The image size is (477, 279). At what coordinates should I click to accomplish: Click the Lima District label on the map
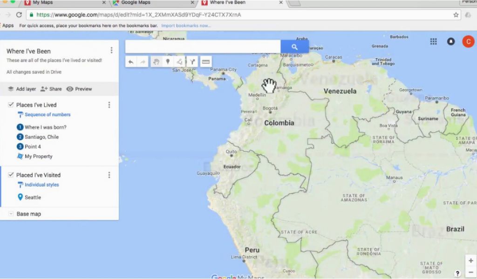pos(244,257)
